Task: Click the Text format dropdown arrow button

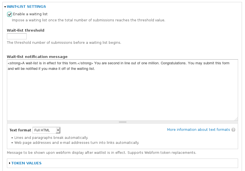Action: coord(58,130)
